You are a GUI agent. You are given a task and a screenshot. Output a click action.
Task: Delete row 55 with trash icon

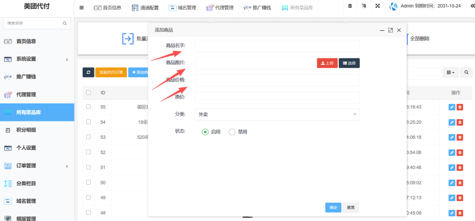coord(460,107)
